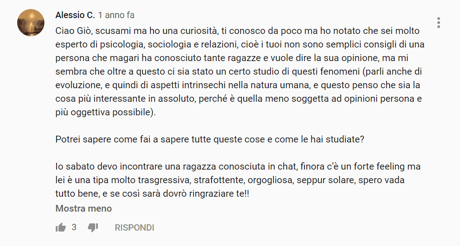460x246 pixels.
Task: Collapse comment with Mostra meno
Action: click(83, 208)
